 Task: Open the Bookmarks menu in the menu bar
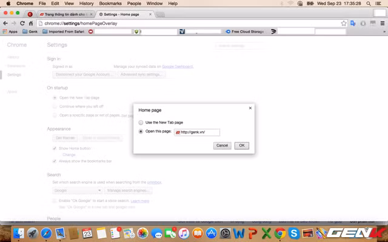click(110, 3)
